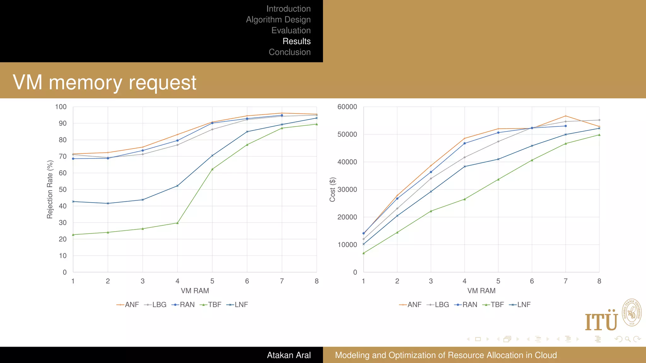Click LBG legend entry in cost chart
This screenshot has width=646, height=363.
(438, 305)
